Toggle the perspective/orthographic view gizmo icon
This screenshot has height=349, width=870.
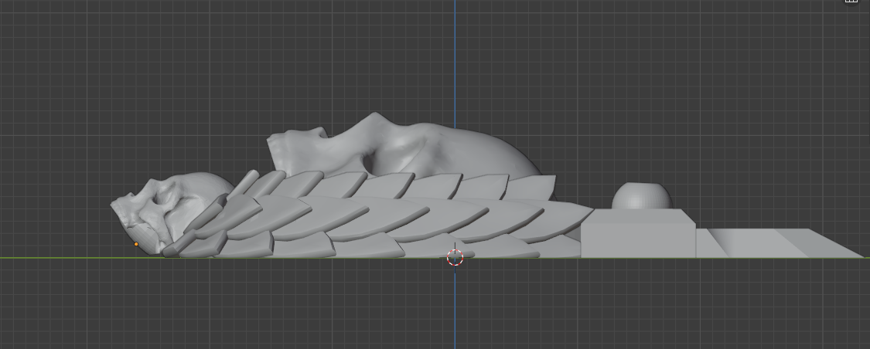point(851,1)
